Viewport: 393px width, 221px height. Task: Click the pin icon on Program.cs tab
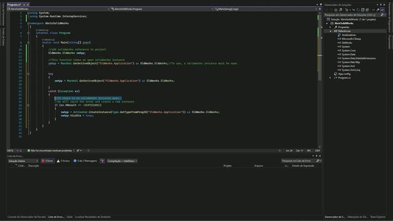24,4
